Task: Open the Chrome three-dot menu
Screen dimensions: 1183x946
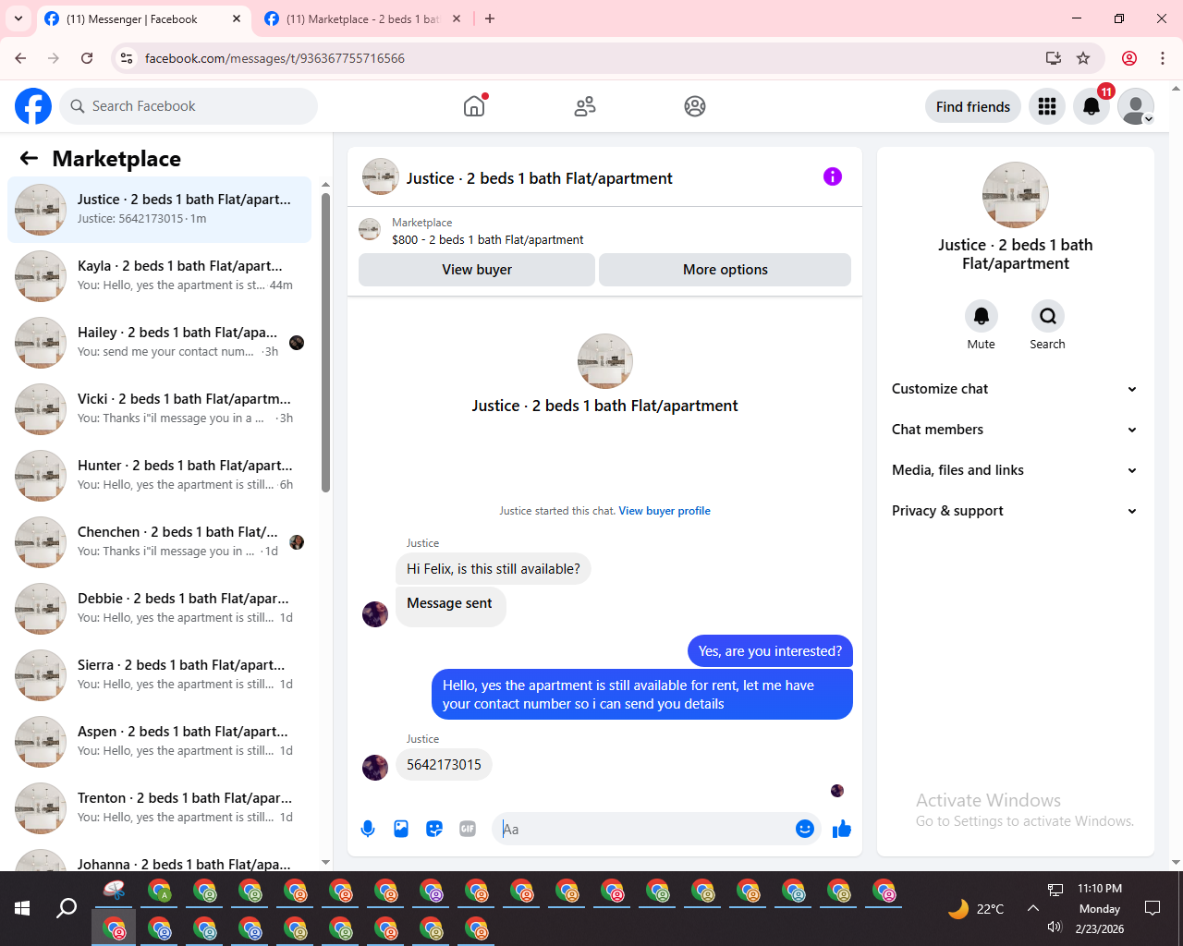Action: pos(1163,58)
